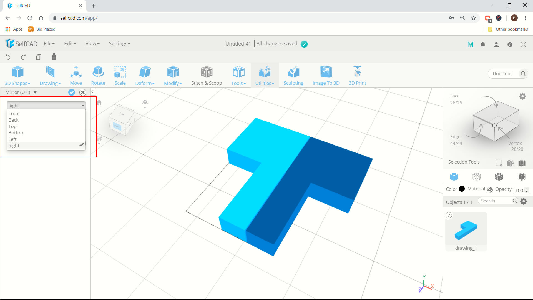The width and height of the screenshot is (533, 300).
Task: Open the info help icon
Action: click(510, 44)
